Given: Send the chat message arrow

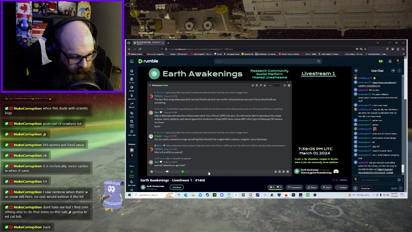Looking at the screenshot, I should [x=400, y=188].
